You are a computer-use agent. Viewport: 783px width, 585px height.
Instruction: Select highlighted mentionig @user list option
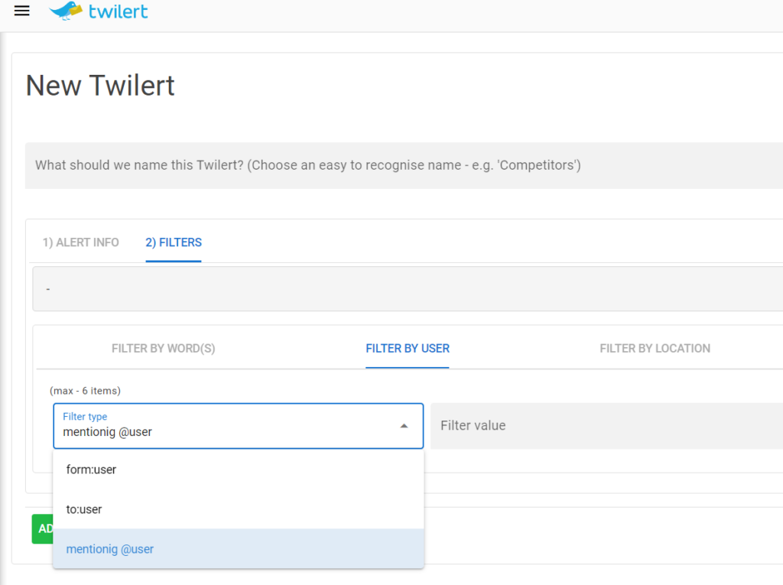pyautogui.click(x=110, y=549)
